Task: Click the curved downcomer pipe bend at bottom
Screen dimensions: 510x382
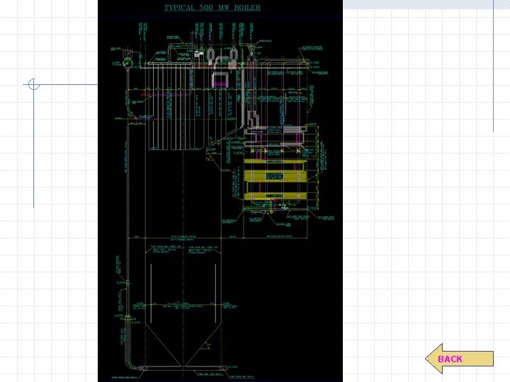Action: point(131,362)
